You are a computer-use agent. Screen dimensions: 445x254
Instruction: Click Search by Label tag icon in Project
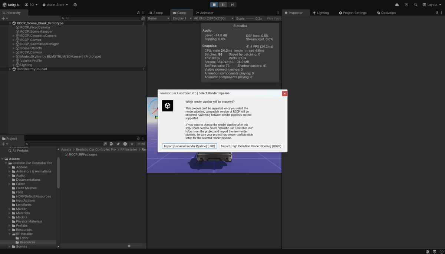pyautogui.click(x=118, y=144)
